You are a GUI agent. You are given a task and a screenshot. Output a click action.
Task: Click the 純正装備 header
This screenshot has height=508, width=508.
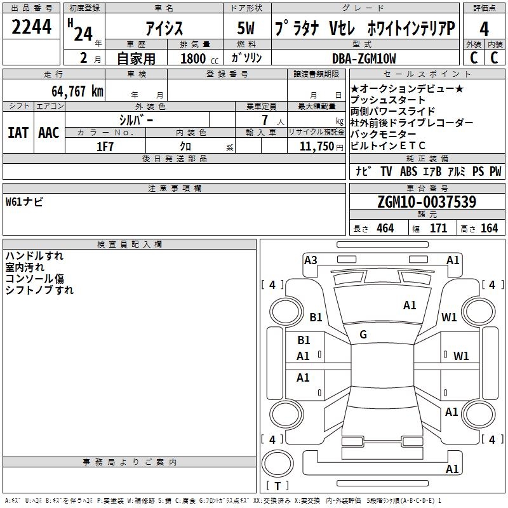[427, 158]
